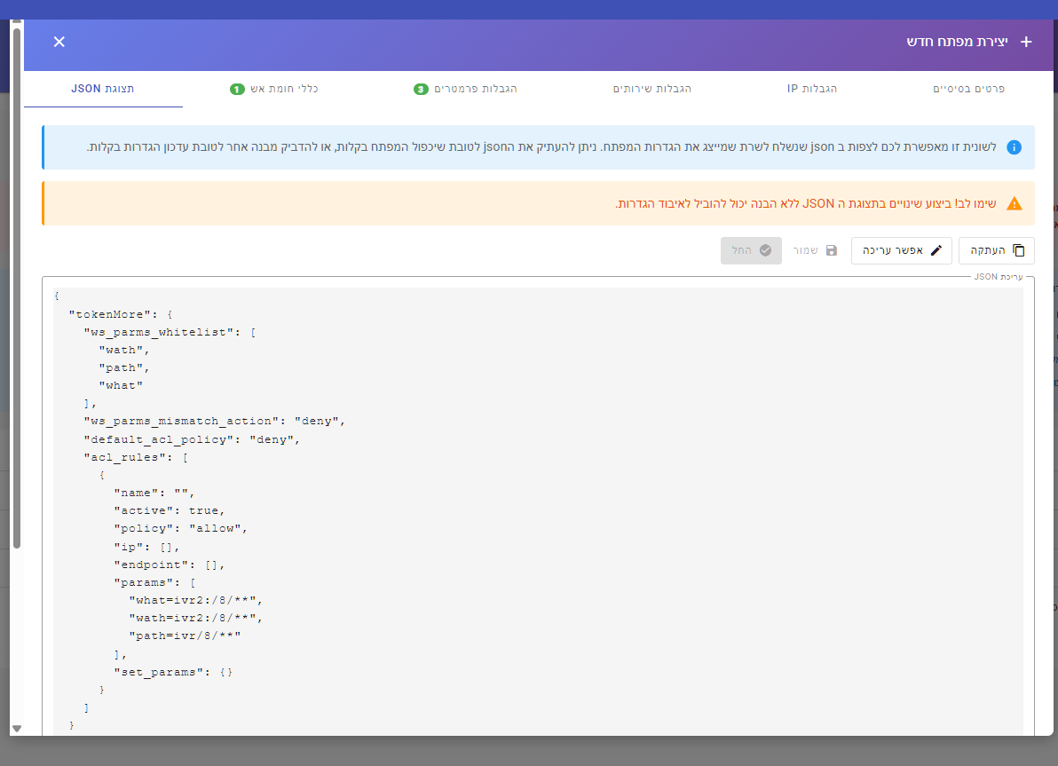Open the הגבלות פרמטרים tab with badge 3

[x=466, y=89]
